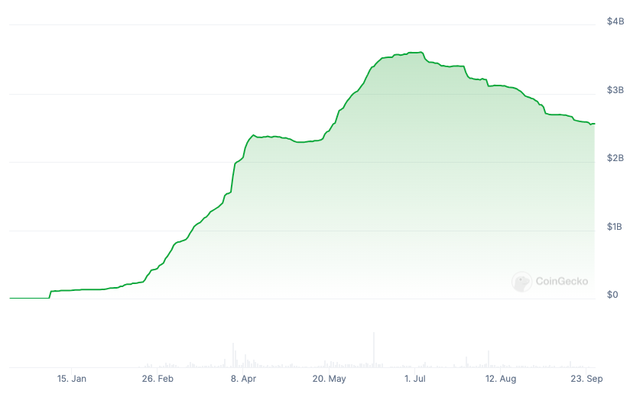
Task: Click the volume bar spike near 12. Aug
Action: 489,359
